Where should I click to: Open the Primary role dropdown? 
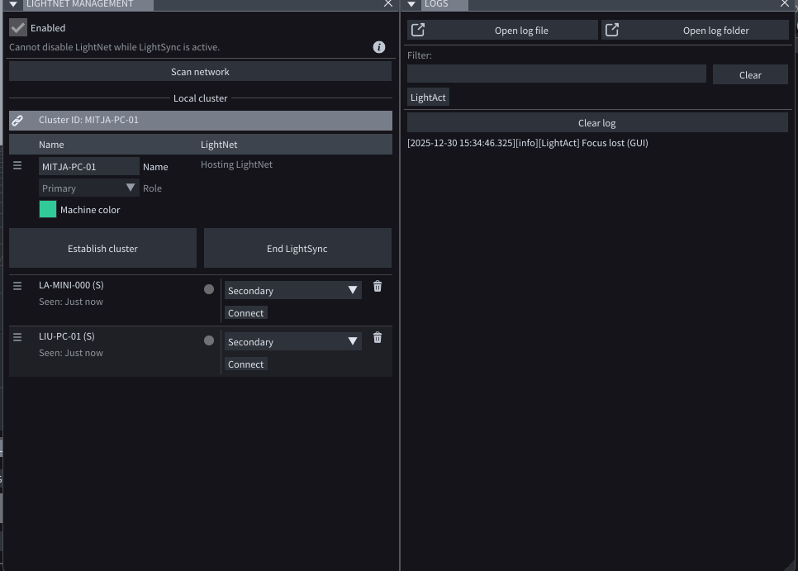click(88, 188)
